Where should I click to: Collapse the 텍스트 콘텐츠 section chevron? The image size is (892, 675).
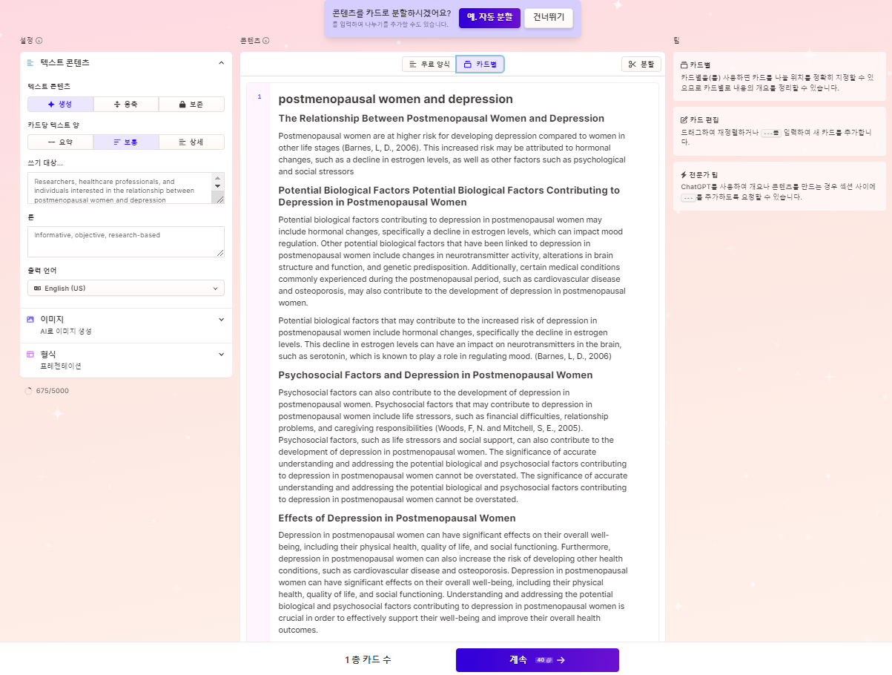[221, 63]
